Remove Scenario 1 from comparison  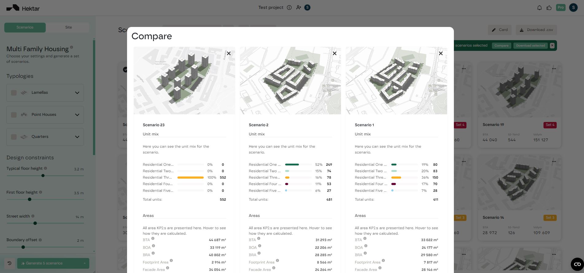tap(441, 53)
